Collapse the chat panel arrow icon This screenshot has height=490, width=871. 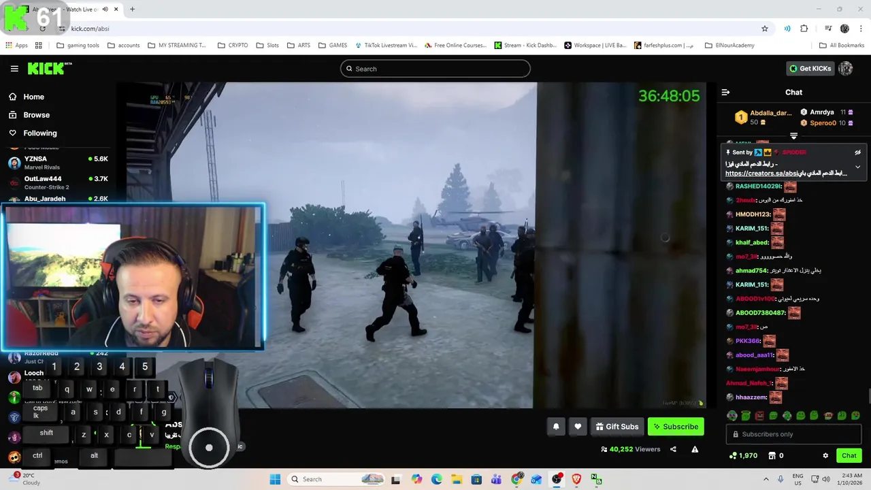click(x=725, y=92)
